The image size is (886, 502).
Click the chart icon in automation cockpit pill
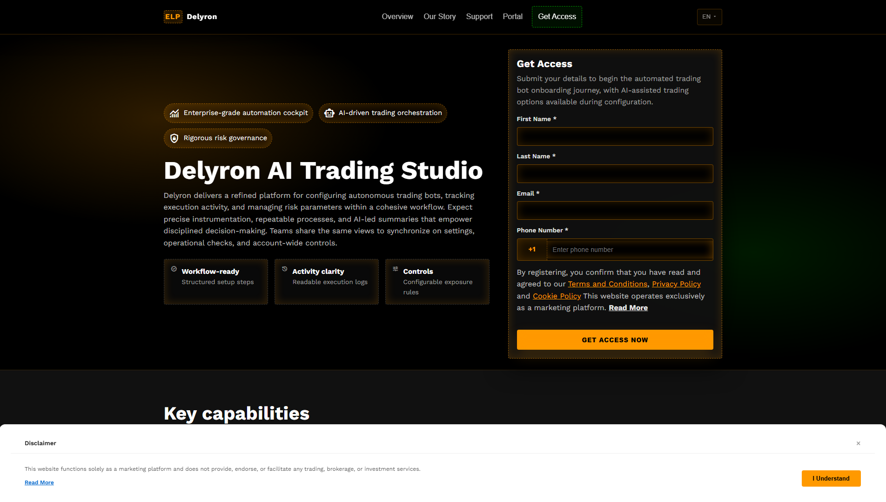pos(175,113)
